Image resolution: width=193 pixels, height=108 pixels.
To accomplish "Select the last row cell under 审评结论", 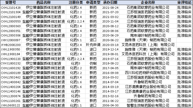I will (x=185, y=105).
